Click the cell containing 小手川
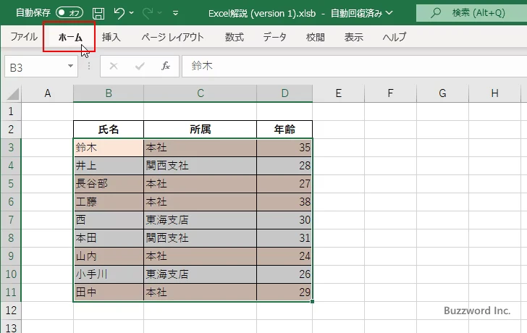Screen dimensions: 527x333 109,274
